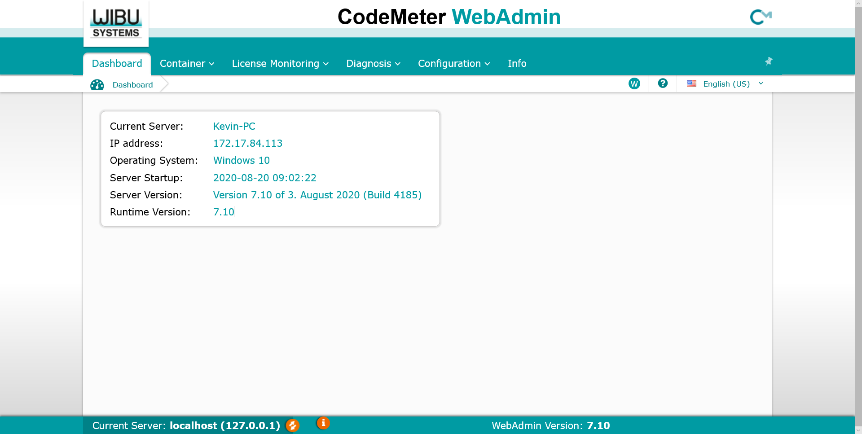The image size is (862, 434).
Task: Click the Kevin-PC server name
Action: coord(234,126)
